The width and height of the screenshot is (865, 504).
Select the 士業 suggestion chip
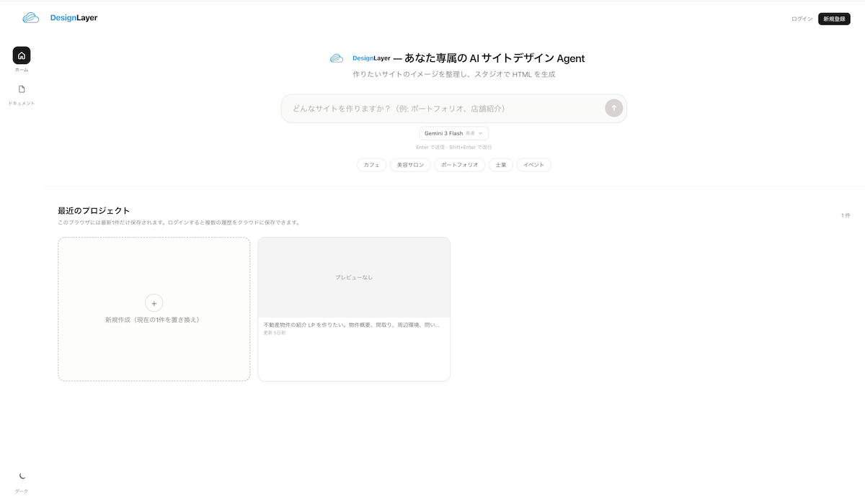[x=501, y=165]
